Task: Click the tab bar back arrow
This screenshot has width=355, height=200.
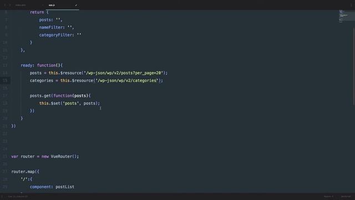Action: (x=5, y=5)
